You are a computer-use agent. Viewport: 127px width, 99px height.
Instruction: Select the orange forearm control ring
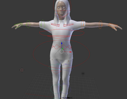(101, 25)
